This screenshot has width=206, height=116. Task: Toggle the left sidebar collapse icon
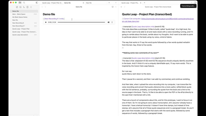coord(37,3)
